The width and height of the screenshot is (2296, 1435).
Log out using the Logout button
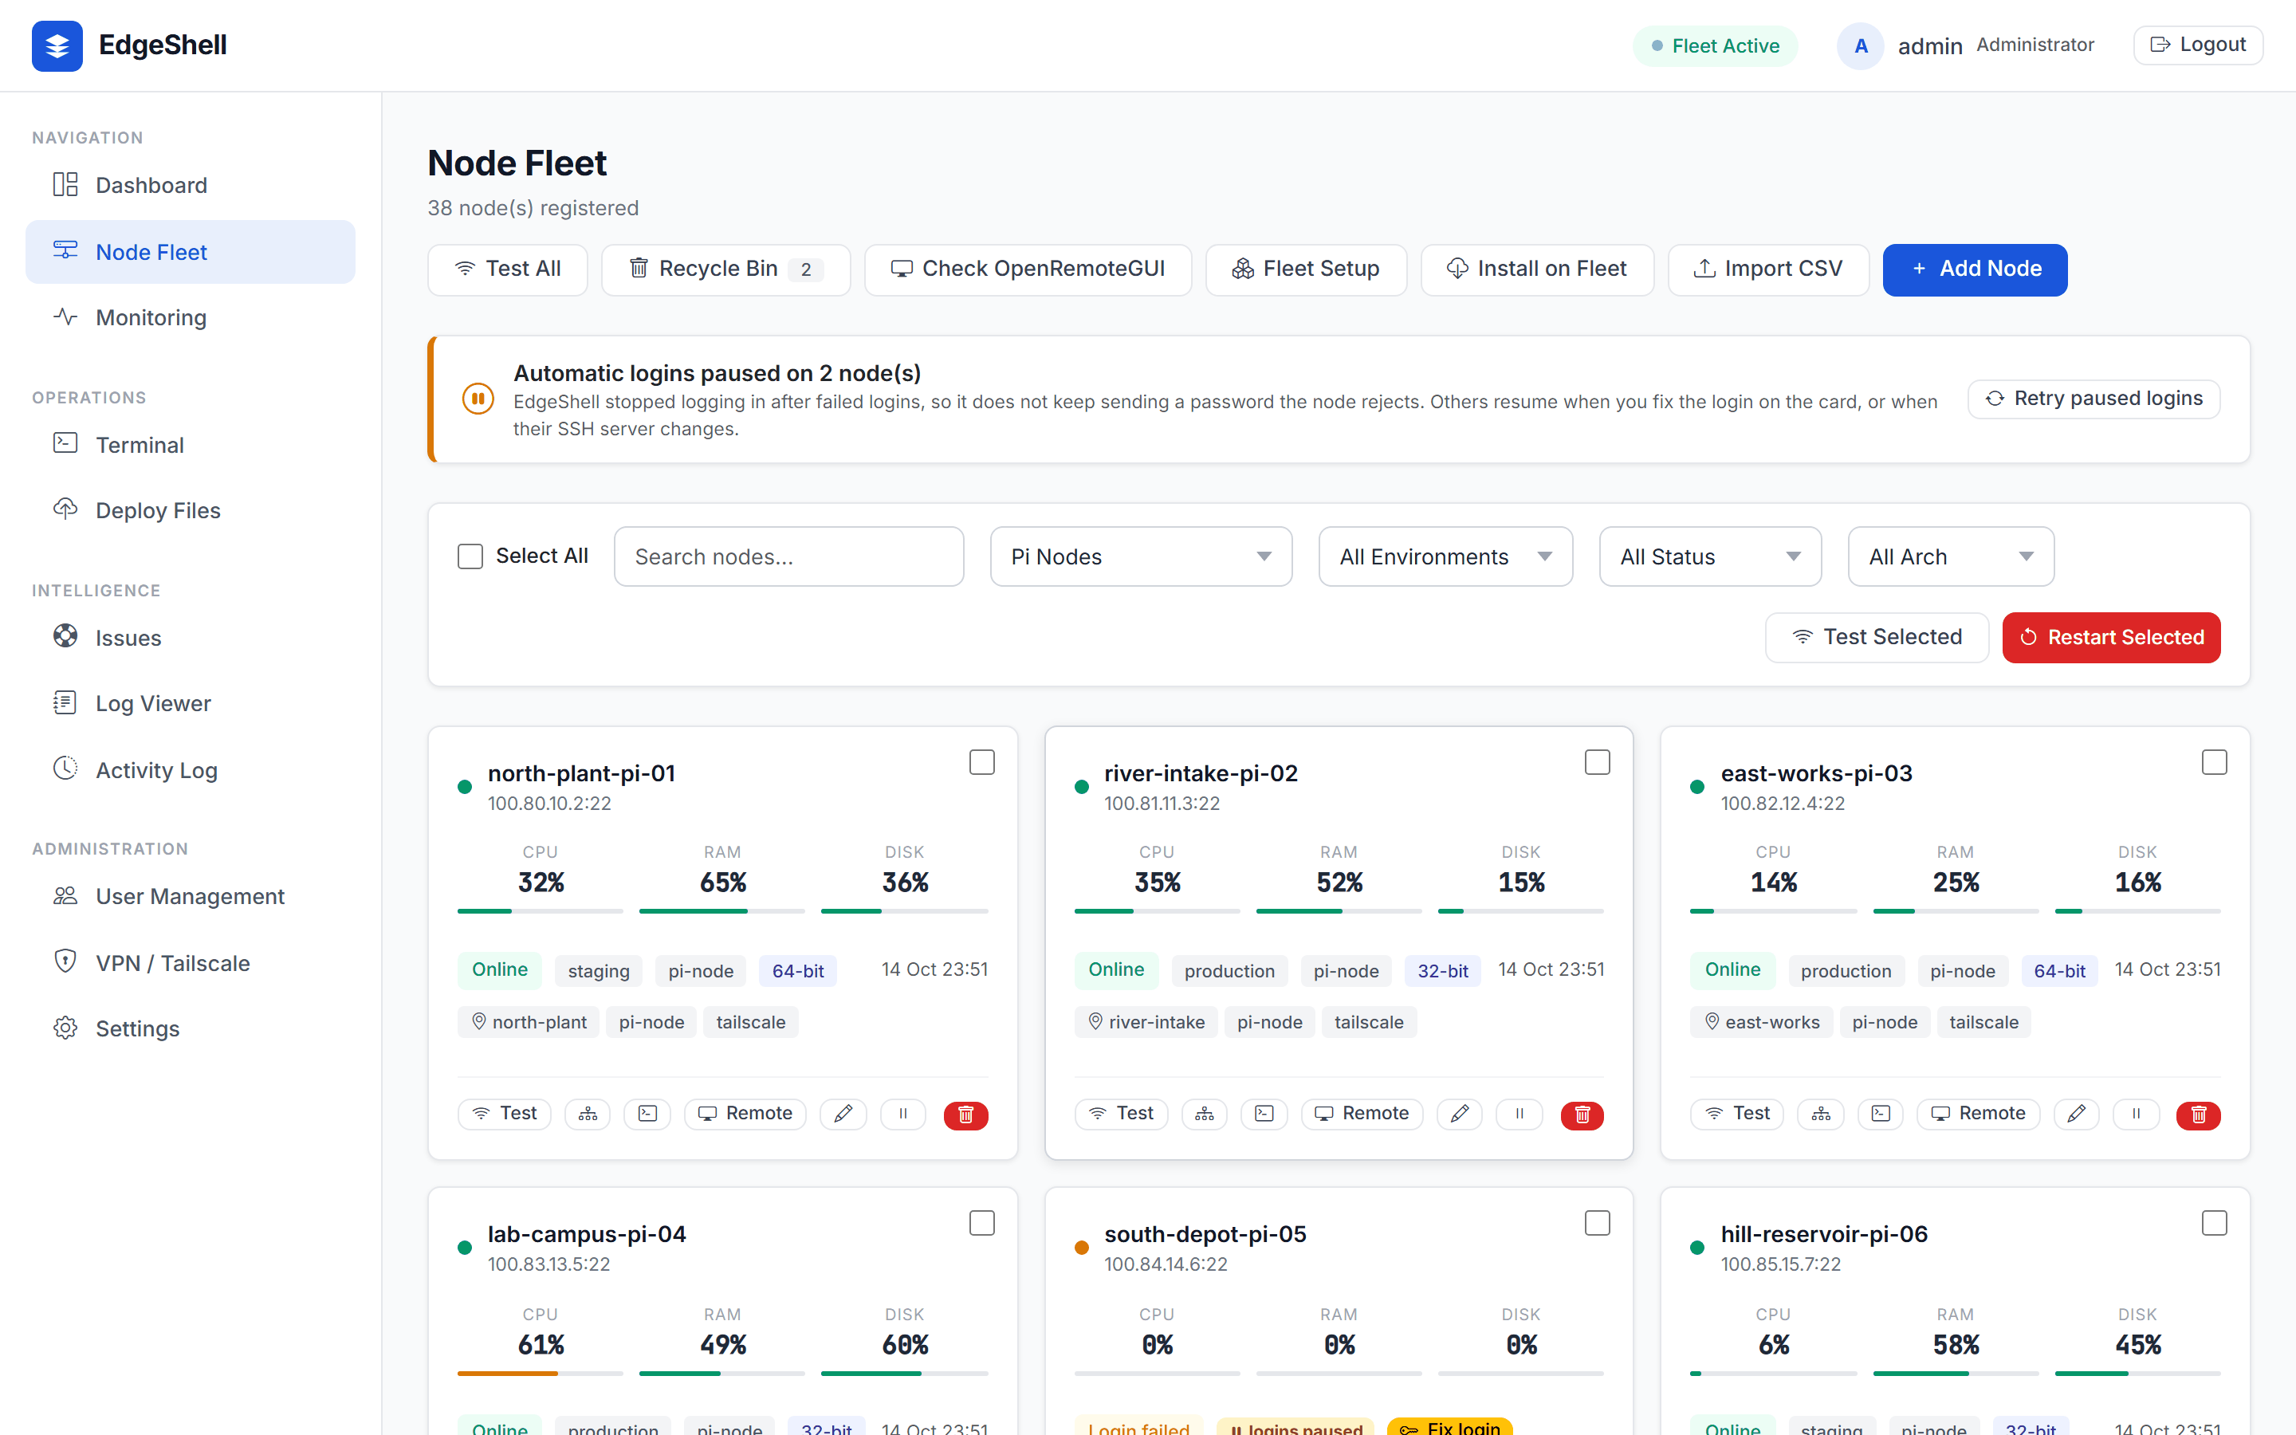click(2197, 45)
